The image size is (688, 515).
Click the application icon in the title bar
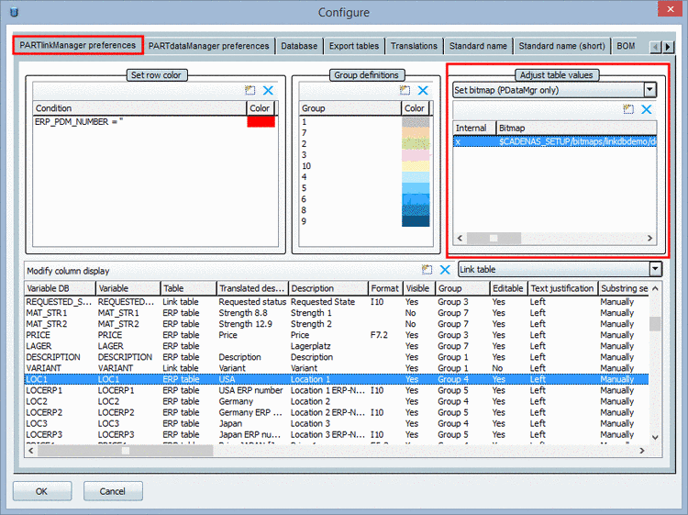coord(14,11)
